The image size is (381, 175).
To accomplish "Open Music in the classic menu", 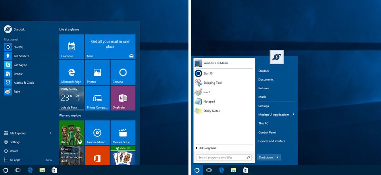I will click(x=262, y=97).
